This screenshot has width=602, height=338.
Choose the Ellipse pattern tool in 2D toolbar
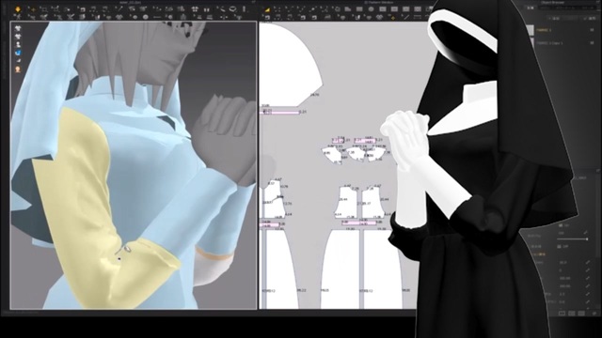tap(372, 9)
